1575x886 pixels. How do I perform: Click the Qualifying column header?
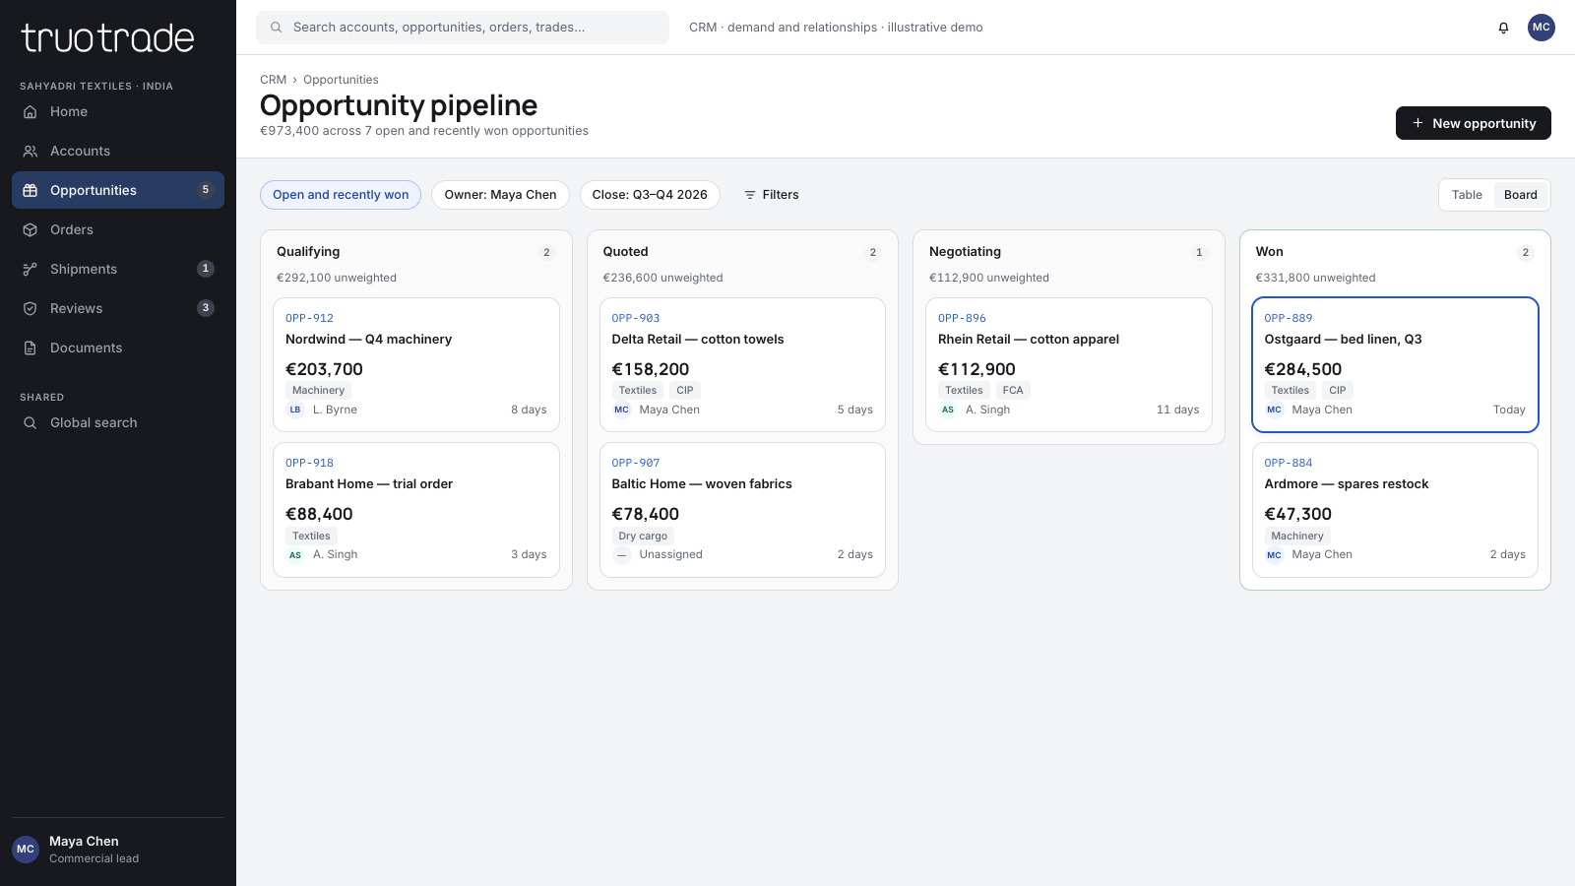click(308, 252)
